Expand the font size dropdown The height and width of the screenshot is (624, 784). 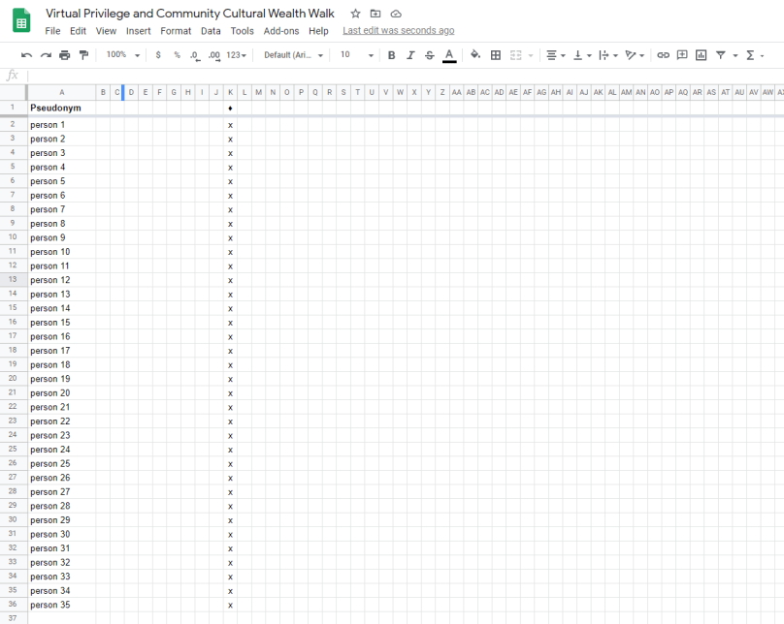tap(356, 55)
